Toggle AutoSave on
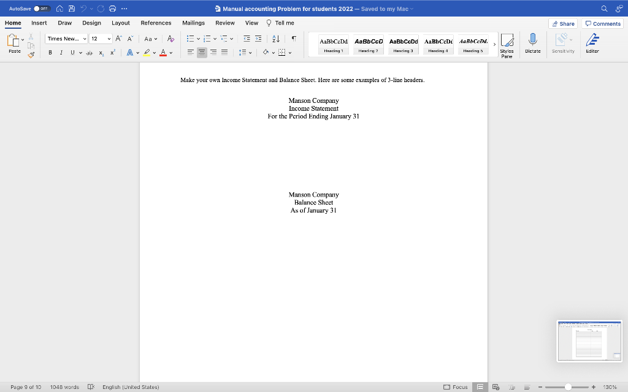The image size is (628, 392). 41,9
